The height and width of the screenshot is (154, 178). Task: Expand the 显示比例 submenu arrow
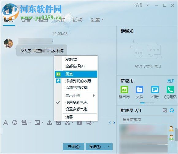coord(94,95)
